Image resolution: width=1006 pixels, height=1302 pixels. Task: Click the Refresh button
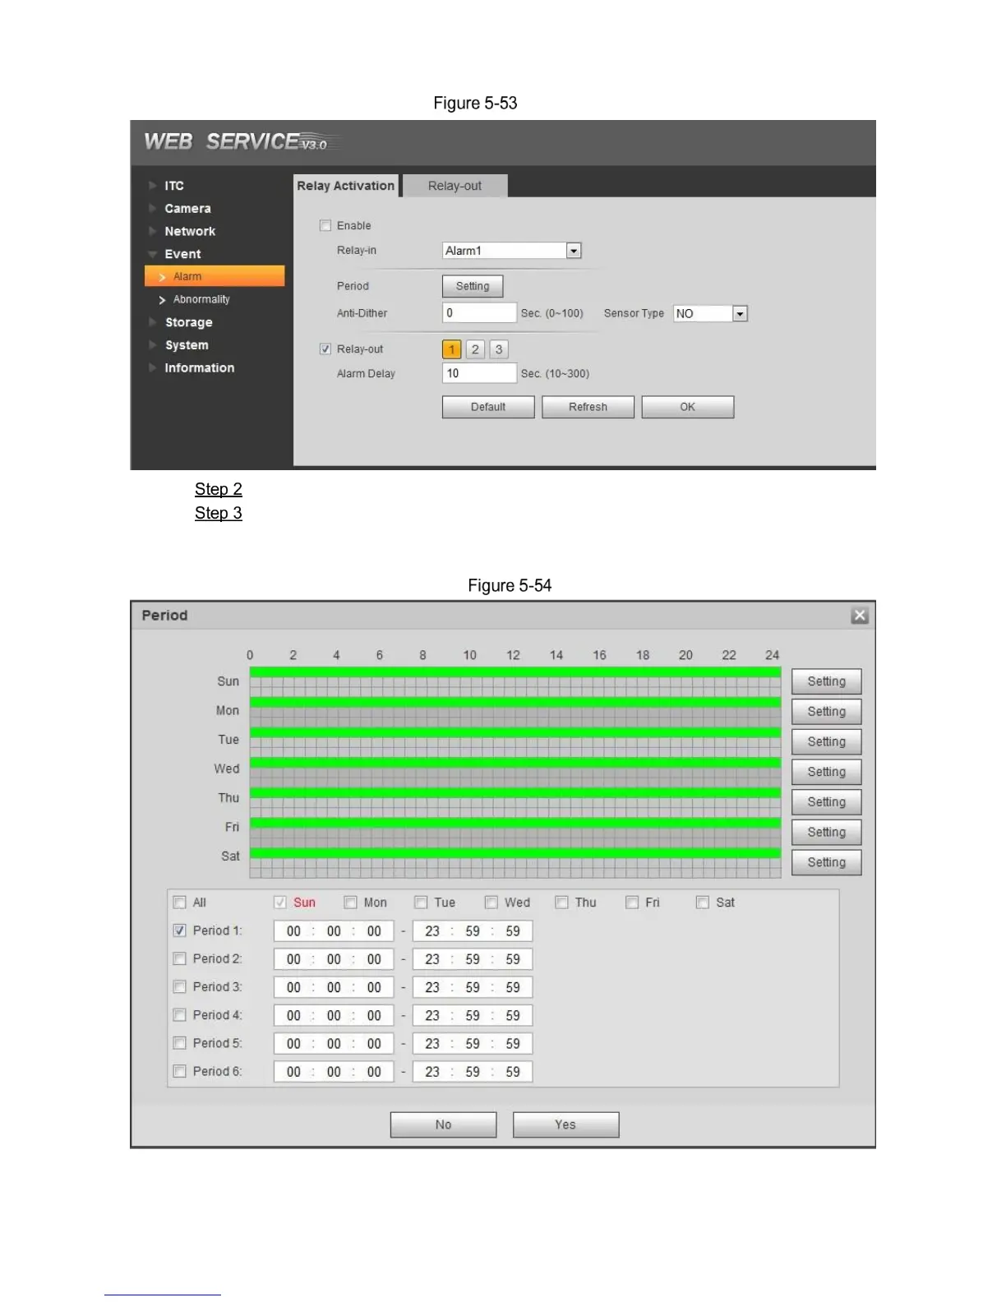588,407
